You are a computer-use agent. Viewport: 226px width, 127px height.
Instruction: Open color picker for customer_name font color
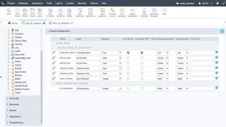(216, 52)
